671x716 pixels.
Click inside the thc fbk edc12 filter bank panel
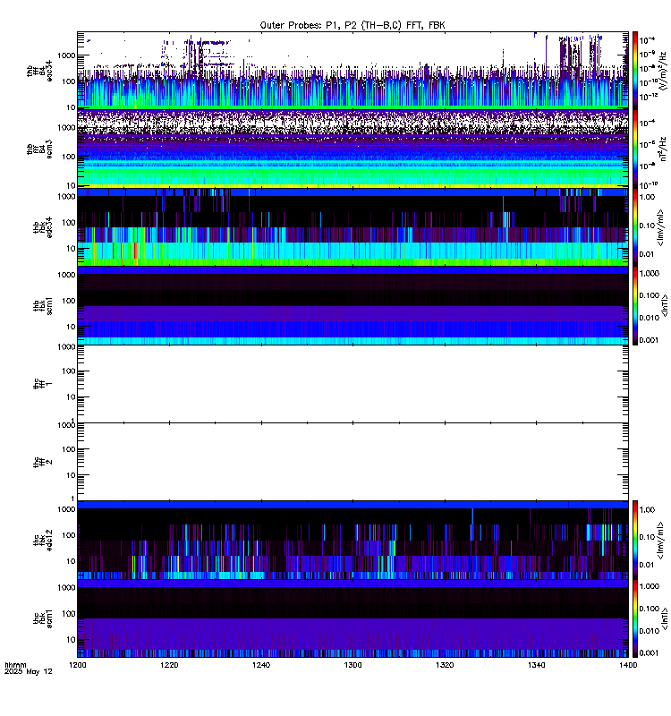click(x=352, y=540)
